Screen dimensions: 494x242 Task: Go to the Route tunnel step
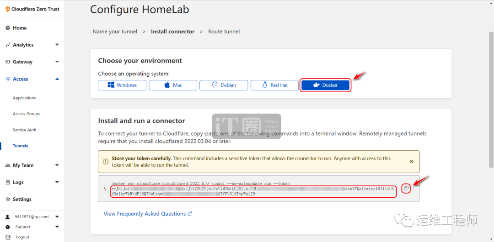click(224, 32)
